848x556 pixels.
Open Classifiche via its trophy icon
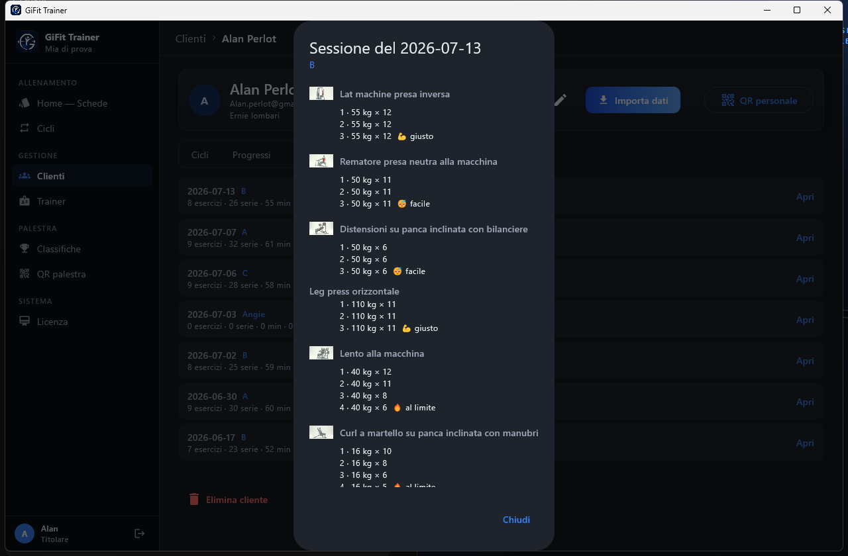click(25, 249)
